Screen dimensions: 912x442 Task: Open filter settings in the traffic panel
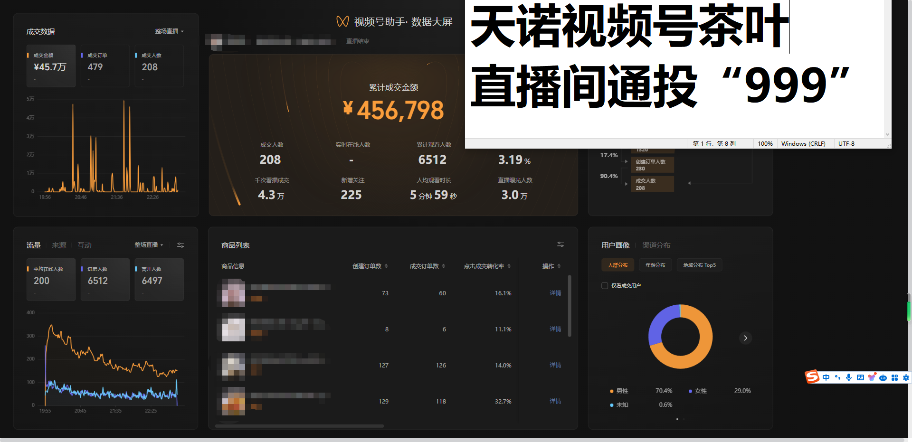(180, 245)
